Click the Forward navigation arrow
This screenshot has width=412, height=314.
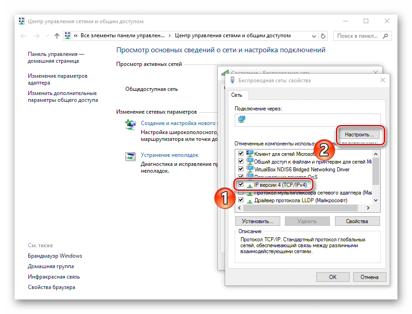coord(37,36)
